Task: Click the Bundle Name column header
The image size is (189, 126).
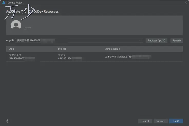Action: [112, 49]
